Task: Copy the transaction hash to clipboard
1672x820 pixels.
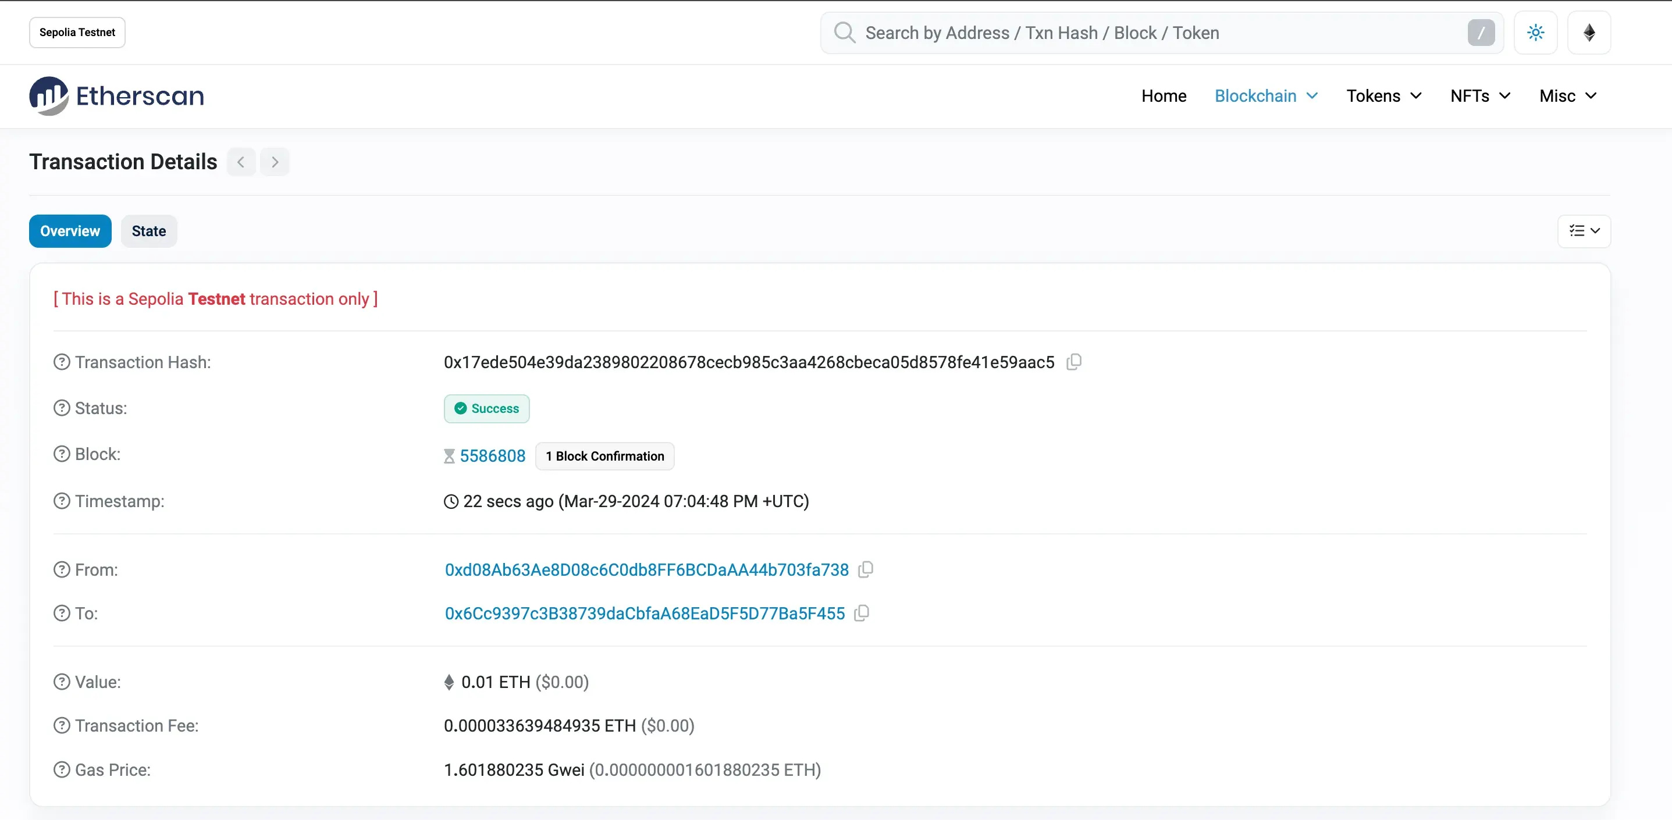Action: (1074, 362)
